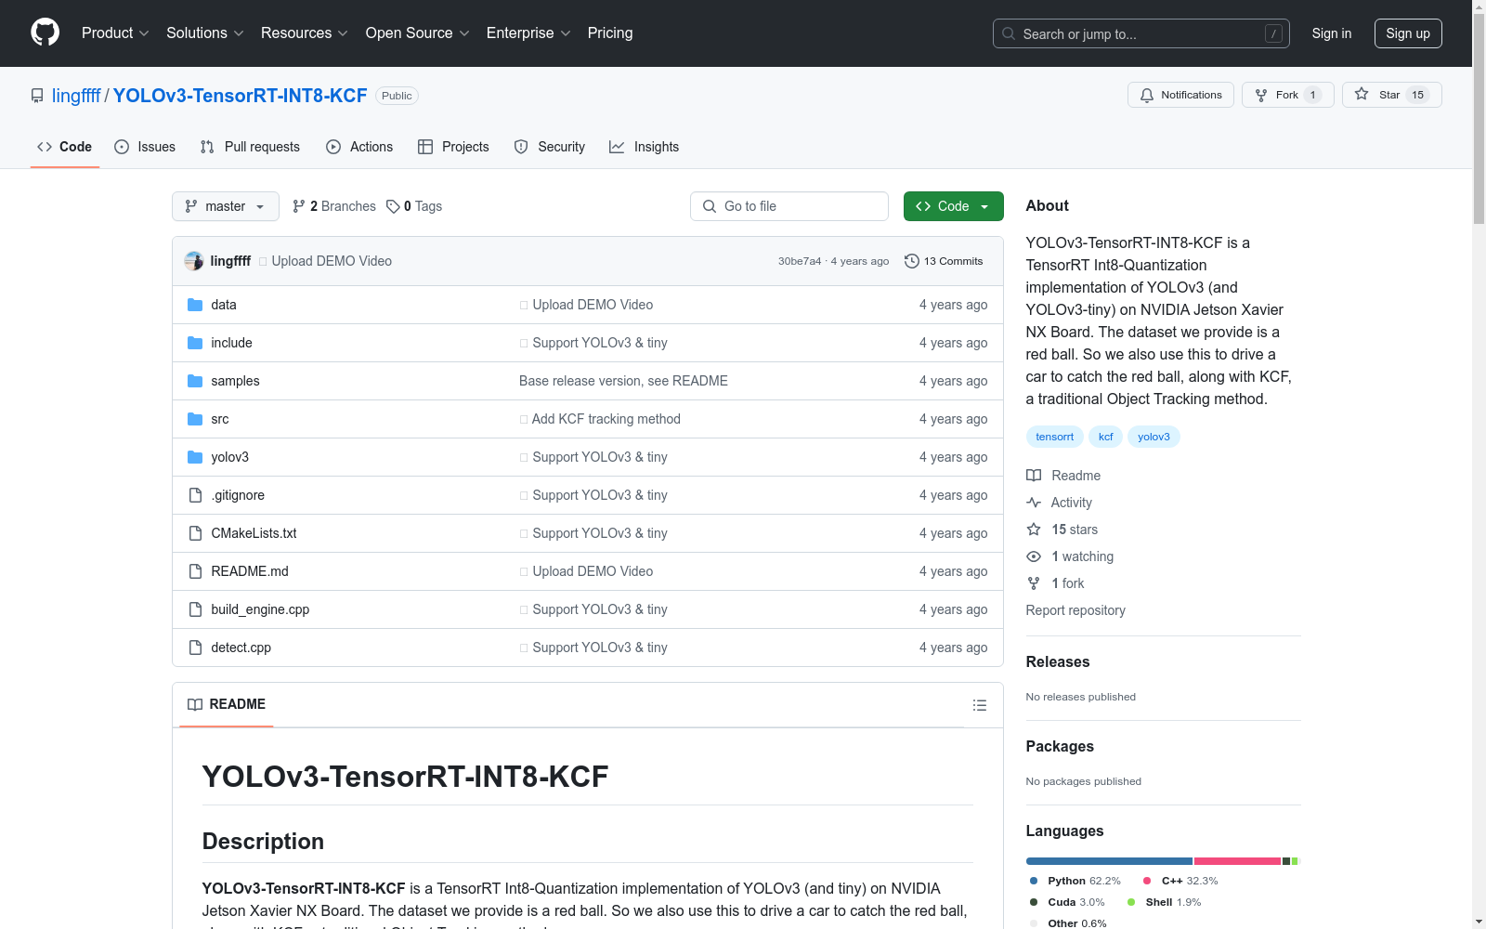Viewport: 1486px width, 929px height.
Task: Click the Search or jump to field
Action: 1141,33
